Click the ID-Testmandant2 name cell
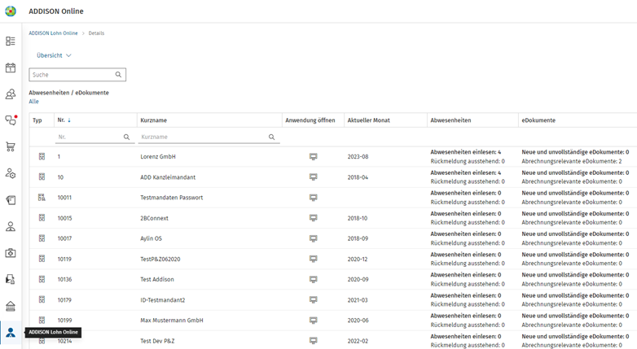The width and height of the screenshot is (637, 349). tap(162, 300)
